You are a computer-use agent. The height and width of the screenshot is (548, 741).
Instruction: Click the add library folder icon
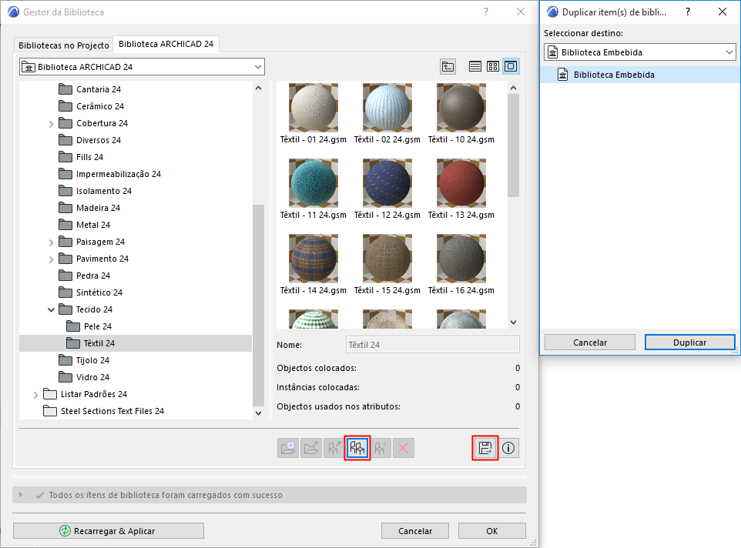click(x=288, y=448)
